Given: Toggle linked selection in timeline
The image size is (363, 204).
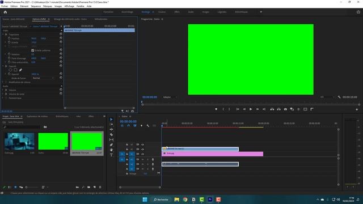Looking at the screenshot, I should point(135,126).
